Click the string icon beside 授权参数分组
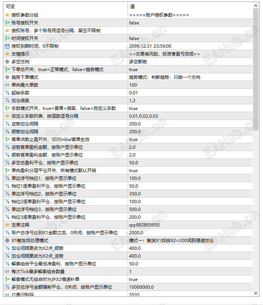The image size is (263, 305). [7, 15]
